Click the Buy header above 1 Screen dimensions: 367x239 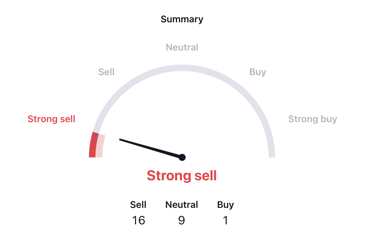[x=226, y=205]
